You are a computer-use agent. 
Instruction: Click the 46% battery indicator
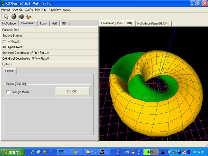[151, 152]
